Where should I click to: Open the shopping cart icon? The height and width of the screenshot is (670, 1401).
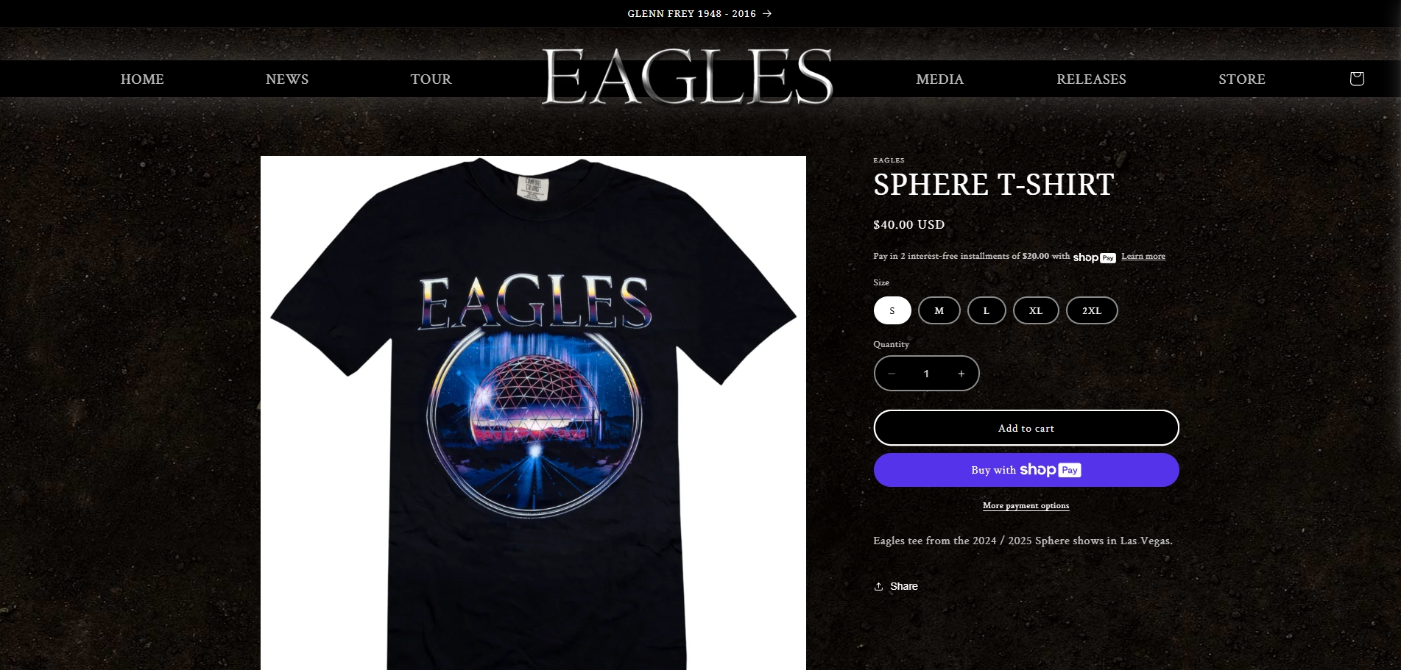pyautogui.click(x=1356, y=79)
